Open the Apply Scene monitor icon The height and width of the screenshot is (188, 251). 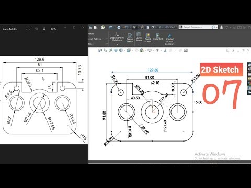(150, 50)
